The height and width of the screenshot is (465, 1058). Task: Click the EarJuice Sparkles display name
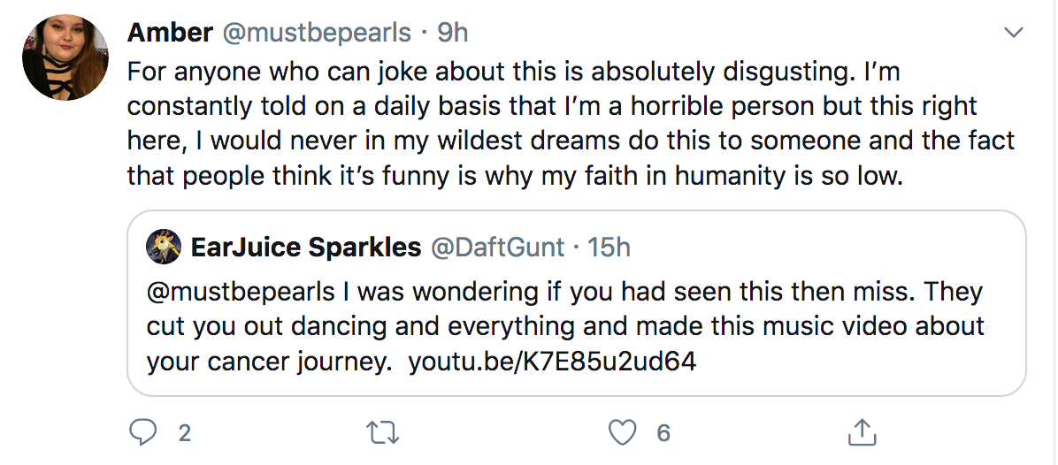(306, 248)
